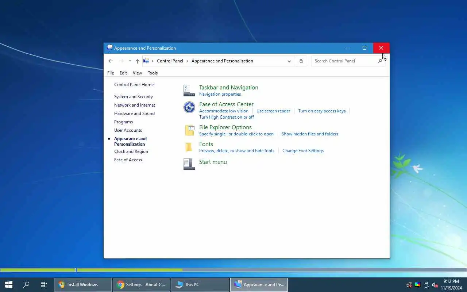Click the network tray icon
Screen dimensions: 467x292
click(409, 285)
